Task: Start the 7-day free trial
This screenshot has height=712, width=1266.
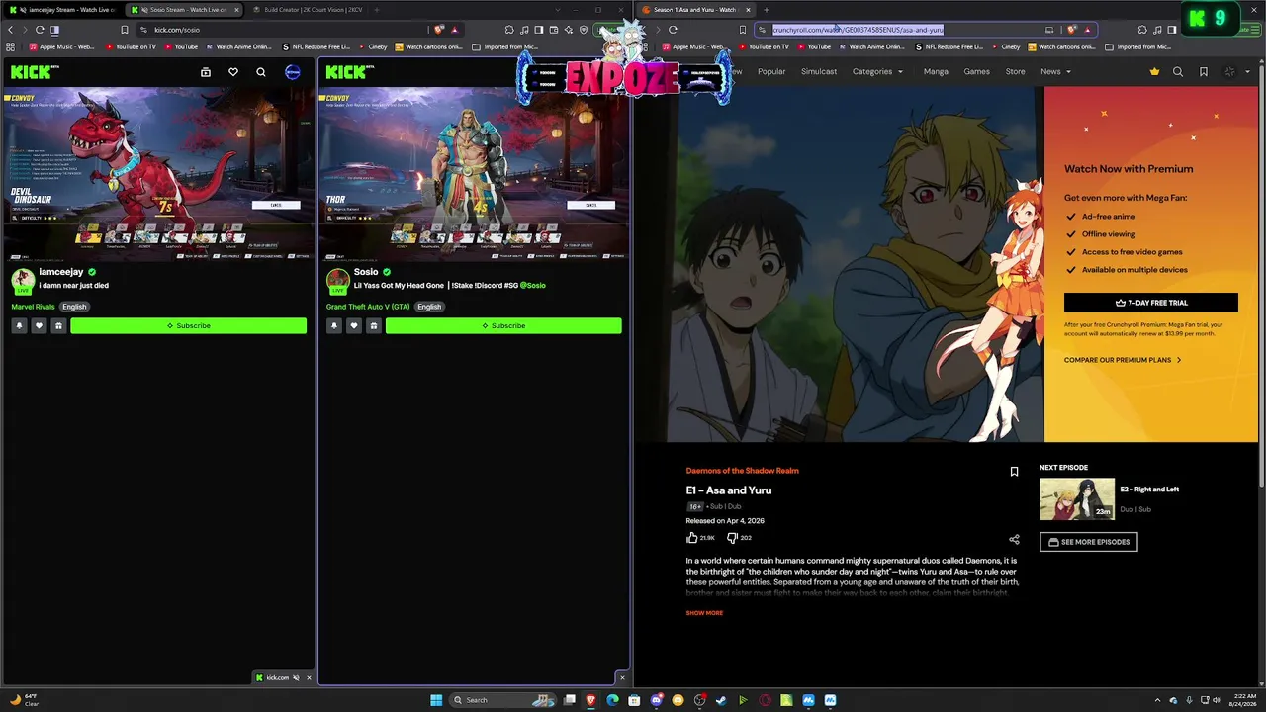Action: [1151, 303]
